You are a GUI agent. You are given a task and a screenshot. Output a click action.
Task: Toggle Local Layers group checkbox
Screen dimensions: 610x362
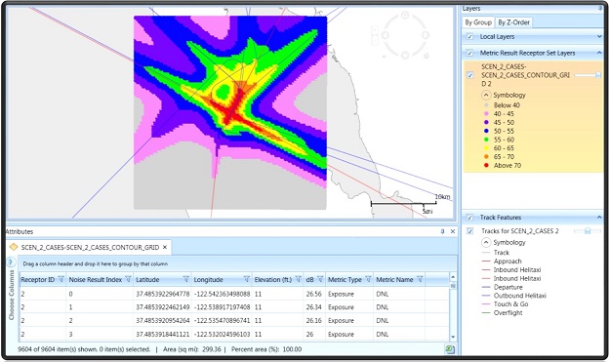coord(470,36)
